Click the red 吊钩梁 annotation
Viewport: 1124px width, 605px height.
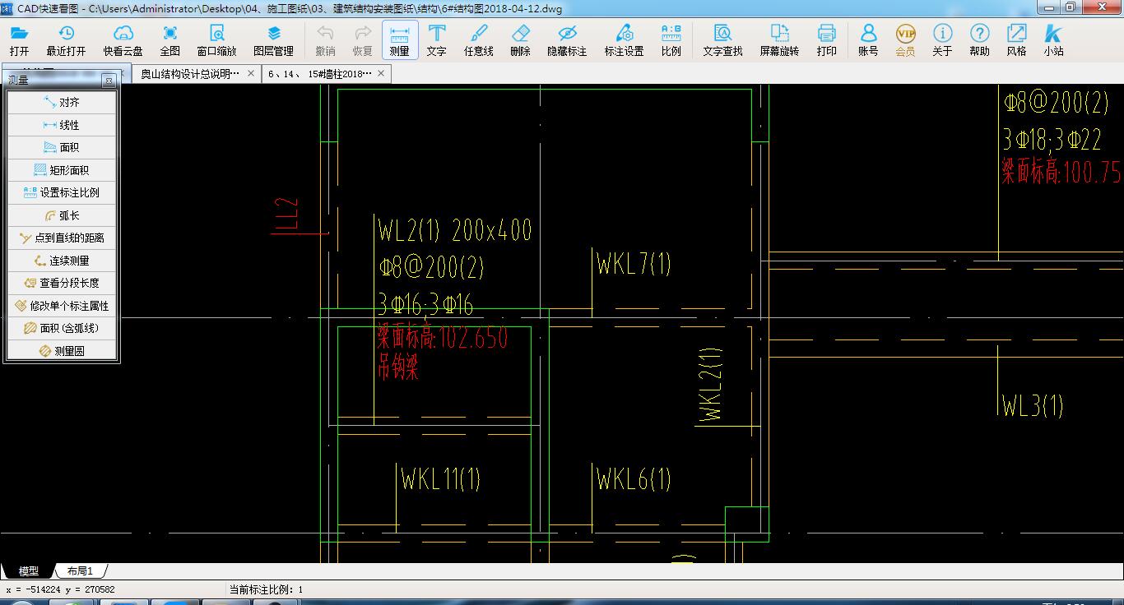[398, 367]
